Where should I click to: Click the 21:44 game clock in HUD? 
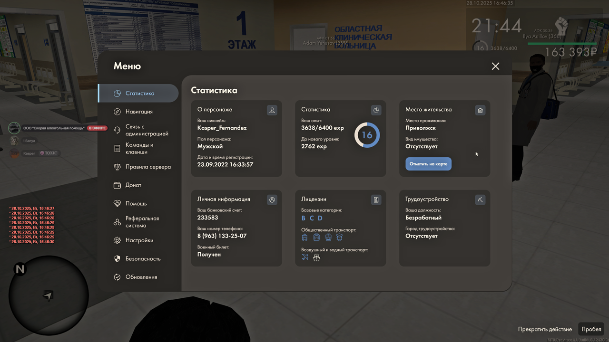point(497,26)
